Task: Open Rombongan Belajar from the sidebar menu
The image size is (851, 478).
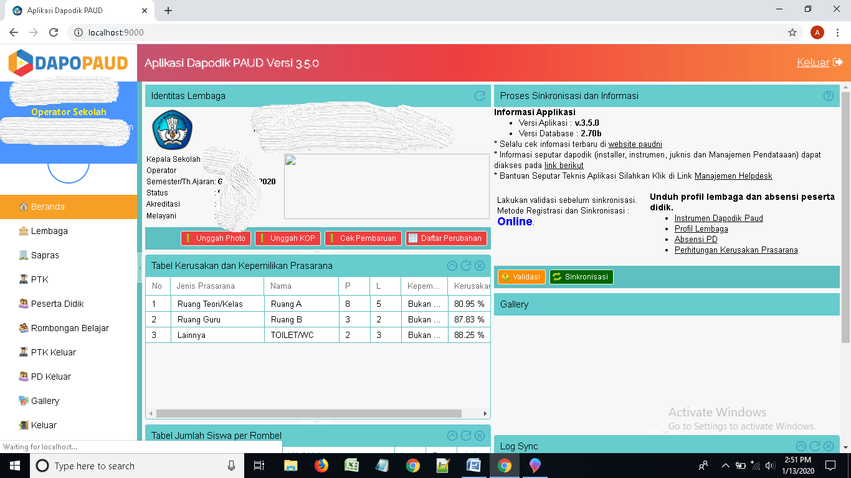Action: (69, 328)
